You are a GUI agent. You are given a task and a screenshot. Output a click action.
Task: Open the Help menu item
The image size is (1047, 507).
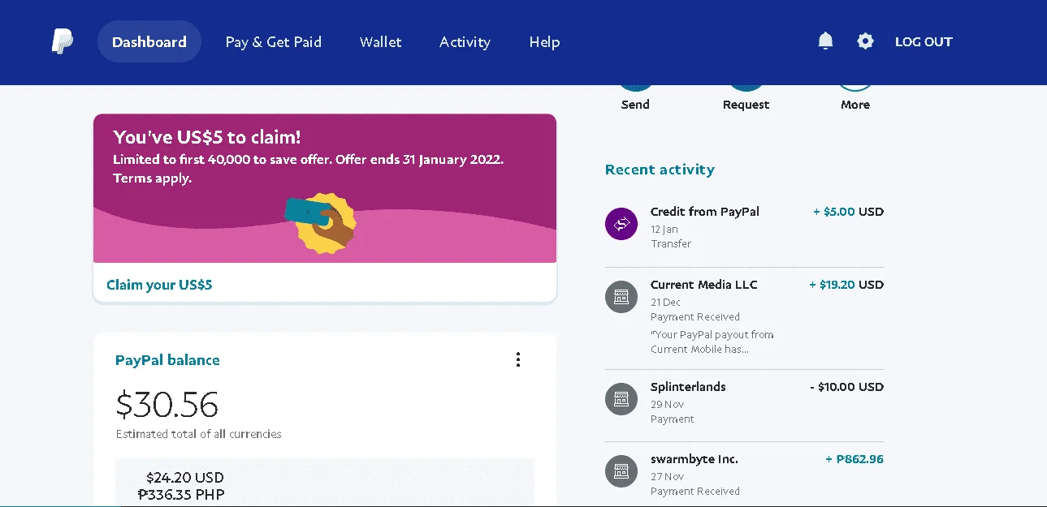coord(544,41)
